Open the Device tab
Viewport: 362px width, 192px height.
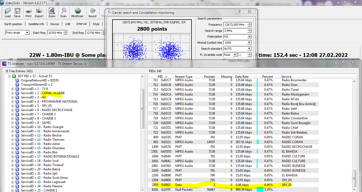(x=55, y=24)
